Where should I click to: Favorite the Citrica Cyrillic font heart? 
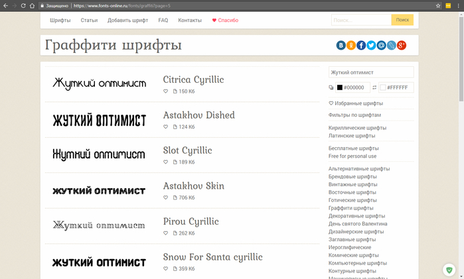(x=166, y=91)
